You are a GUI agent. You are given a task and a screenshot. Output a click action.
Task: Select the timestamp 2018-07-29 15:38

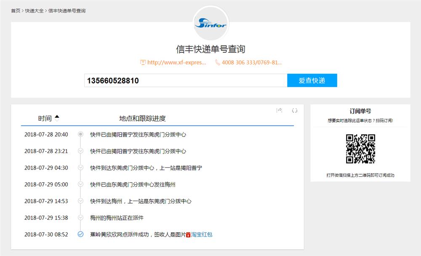46,218
